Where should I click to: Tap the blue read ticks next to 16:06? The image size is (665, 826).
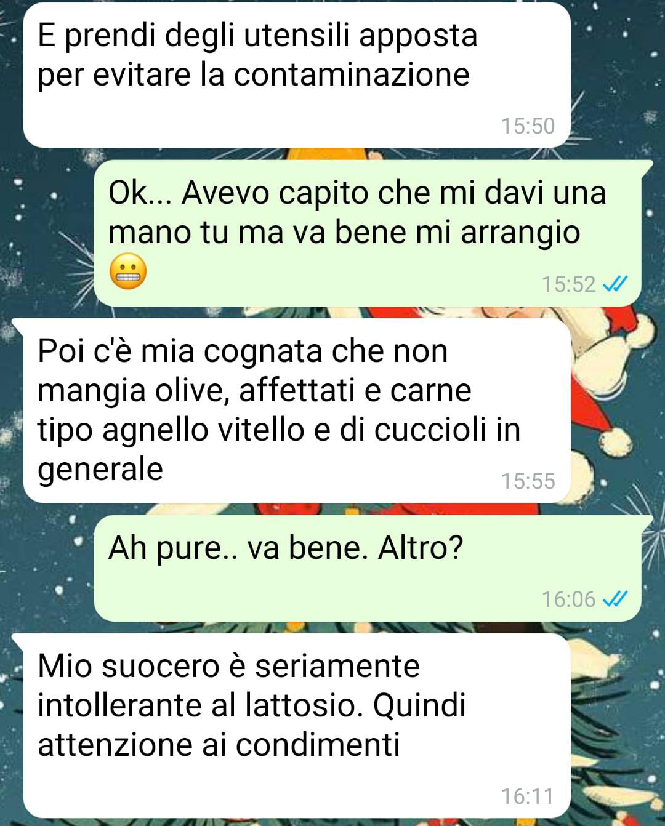[615, 599]
